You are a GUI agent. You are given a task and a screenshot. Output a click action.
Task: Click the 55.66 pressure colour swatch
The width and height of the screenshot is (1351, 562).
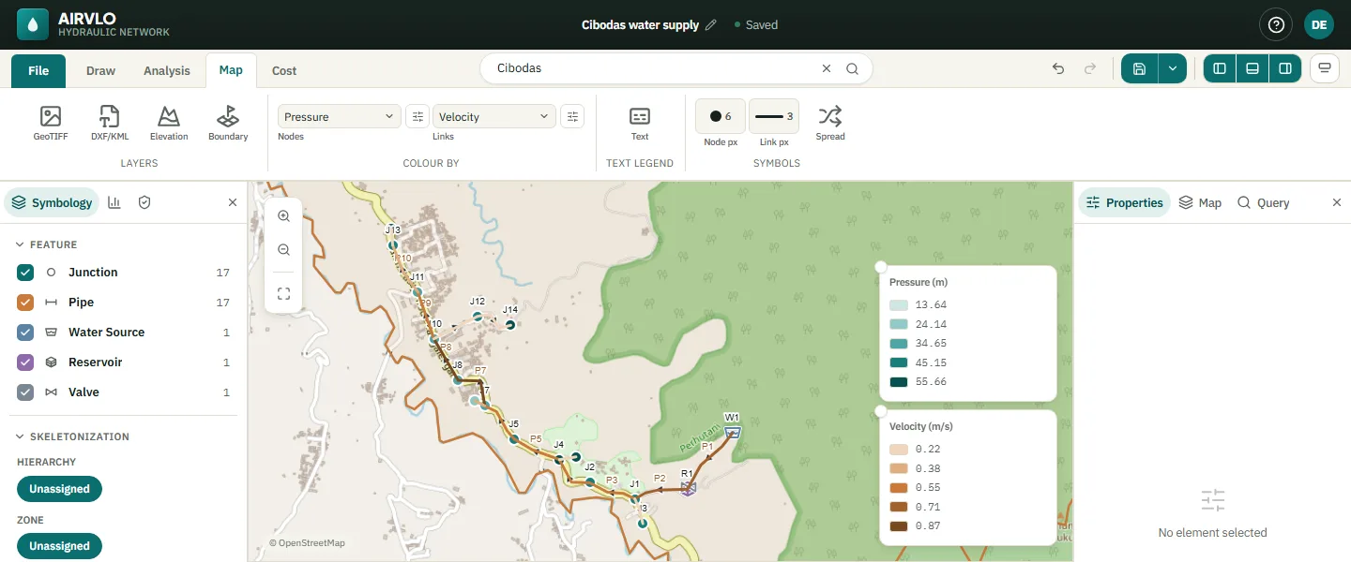click(899, 382)
